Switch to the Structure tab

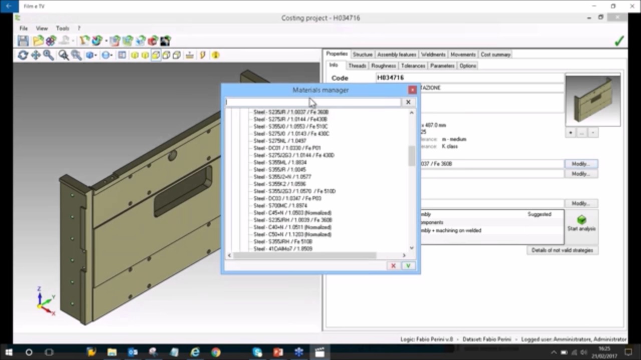coord(362,54)
